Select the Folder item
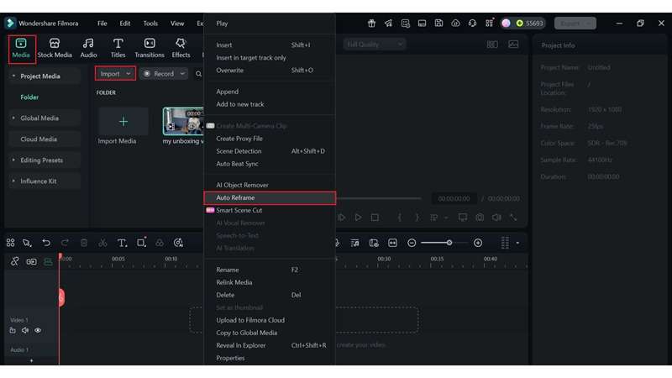672x378 pixels. [x=29, y=97]
